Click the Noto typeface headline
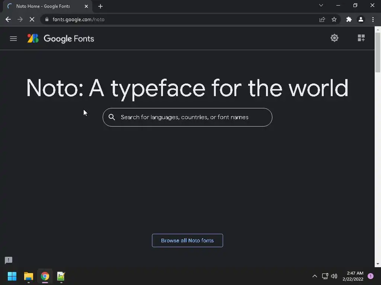 188,88
